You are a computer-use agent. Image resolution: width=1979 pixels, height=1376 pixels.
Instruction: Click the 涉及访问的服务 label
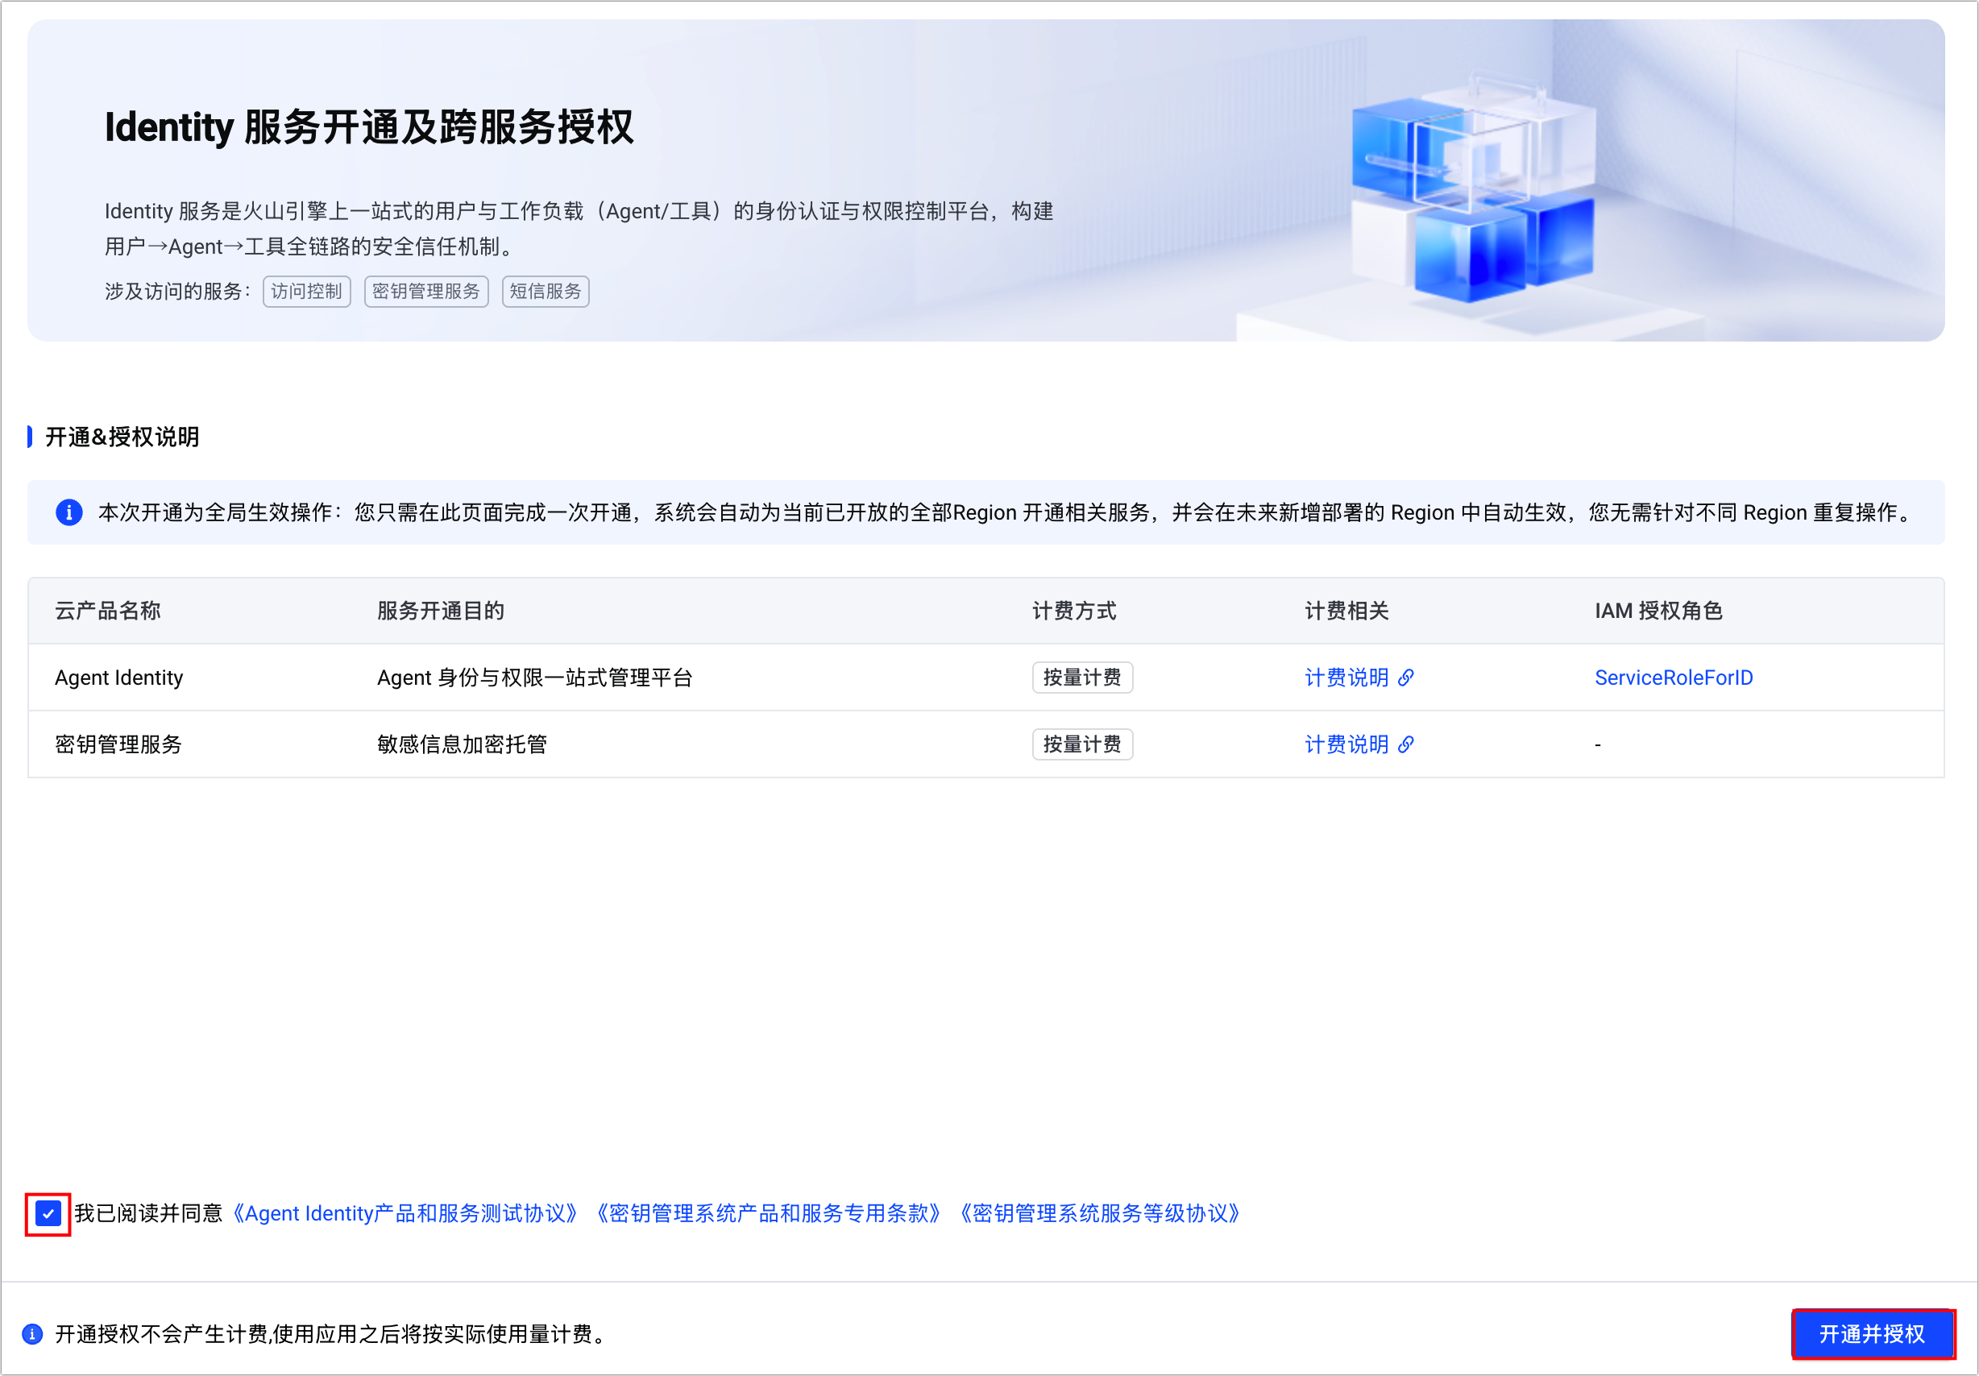pos(177,291)
